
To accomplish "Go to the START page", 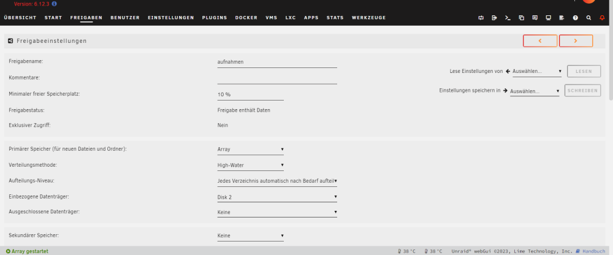I will tap(53, 18).
